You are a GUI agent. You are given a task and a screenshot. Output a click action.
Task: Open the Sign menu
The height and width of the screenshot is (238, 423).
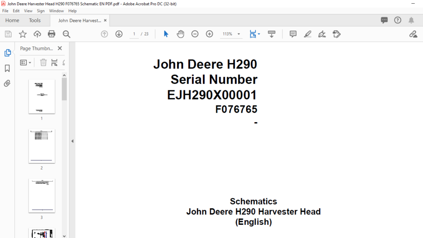(x=41, y=11)
